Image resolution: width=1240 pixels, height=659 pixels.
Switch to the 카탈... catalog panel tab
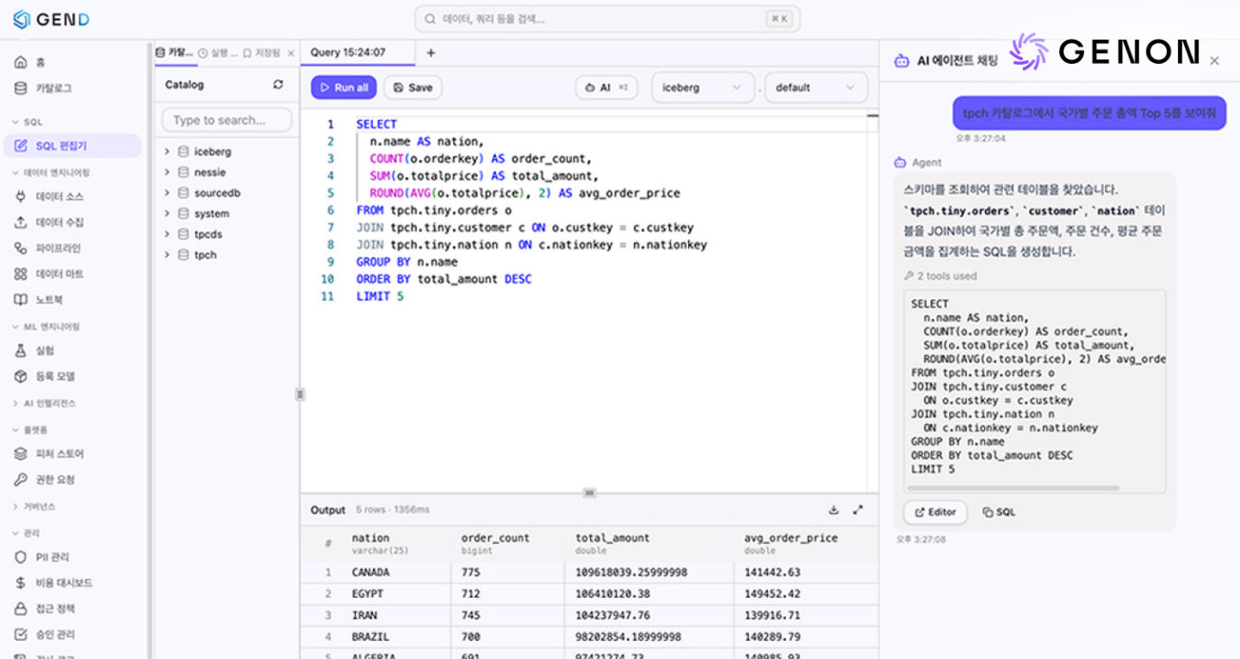[x=175, y=53]
